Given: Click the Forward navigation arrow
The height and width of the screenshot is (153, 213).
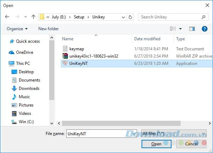Looking at the screenshot, I should (x=17, y=17).
